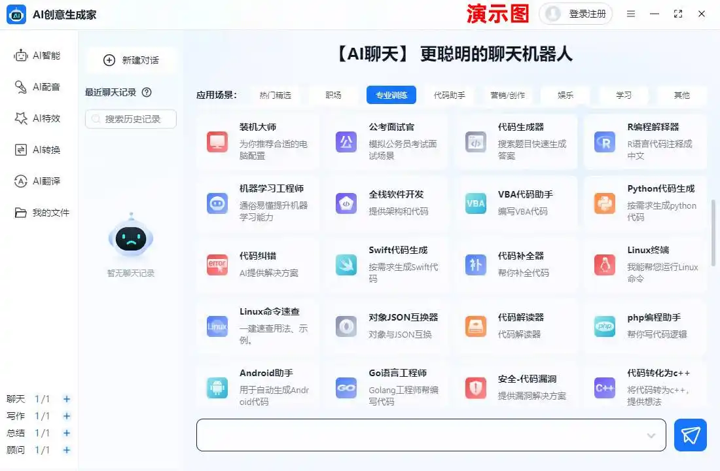Open the Swift代码生成 icon

pos(346,265)
